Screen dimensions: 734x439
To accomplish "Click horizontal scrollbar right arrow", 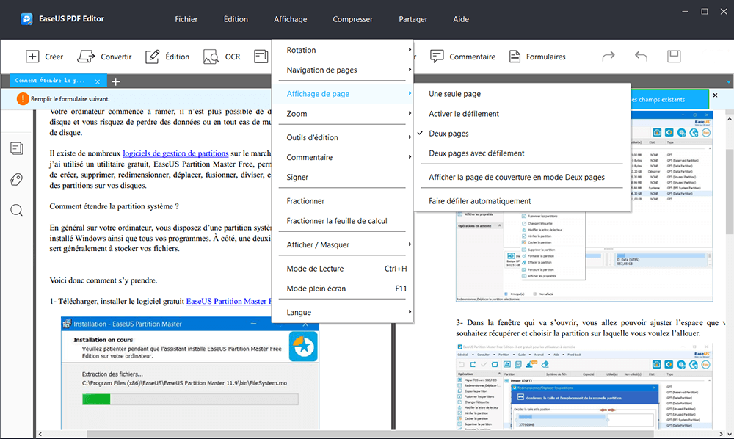I will pos(722,435).
